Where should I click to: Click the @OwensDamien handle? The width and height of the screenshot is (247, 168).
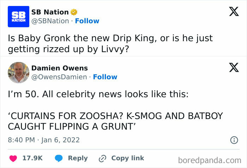(x=59, y=77)
